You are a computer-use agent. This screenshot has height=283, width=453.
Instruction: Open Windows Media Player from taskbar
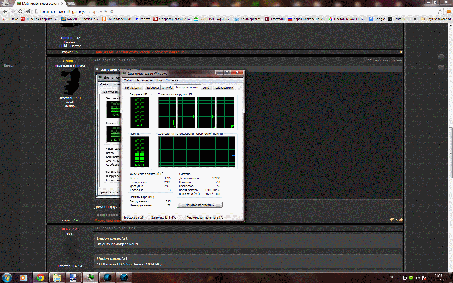point(23,278)
